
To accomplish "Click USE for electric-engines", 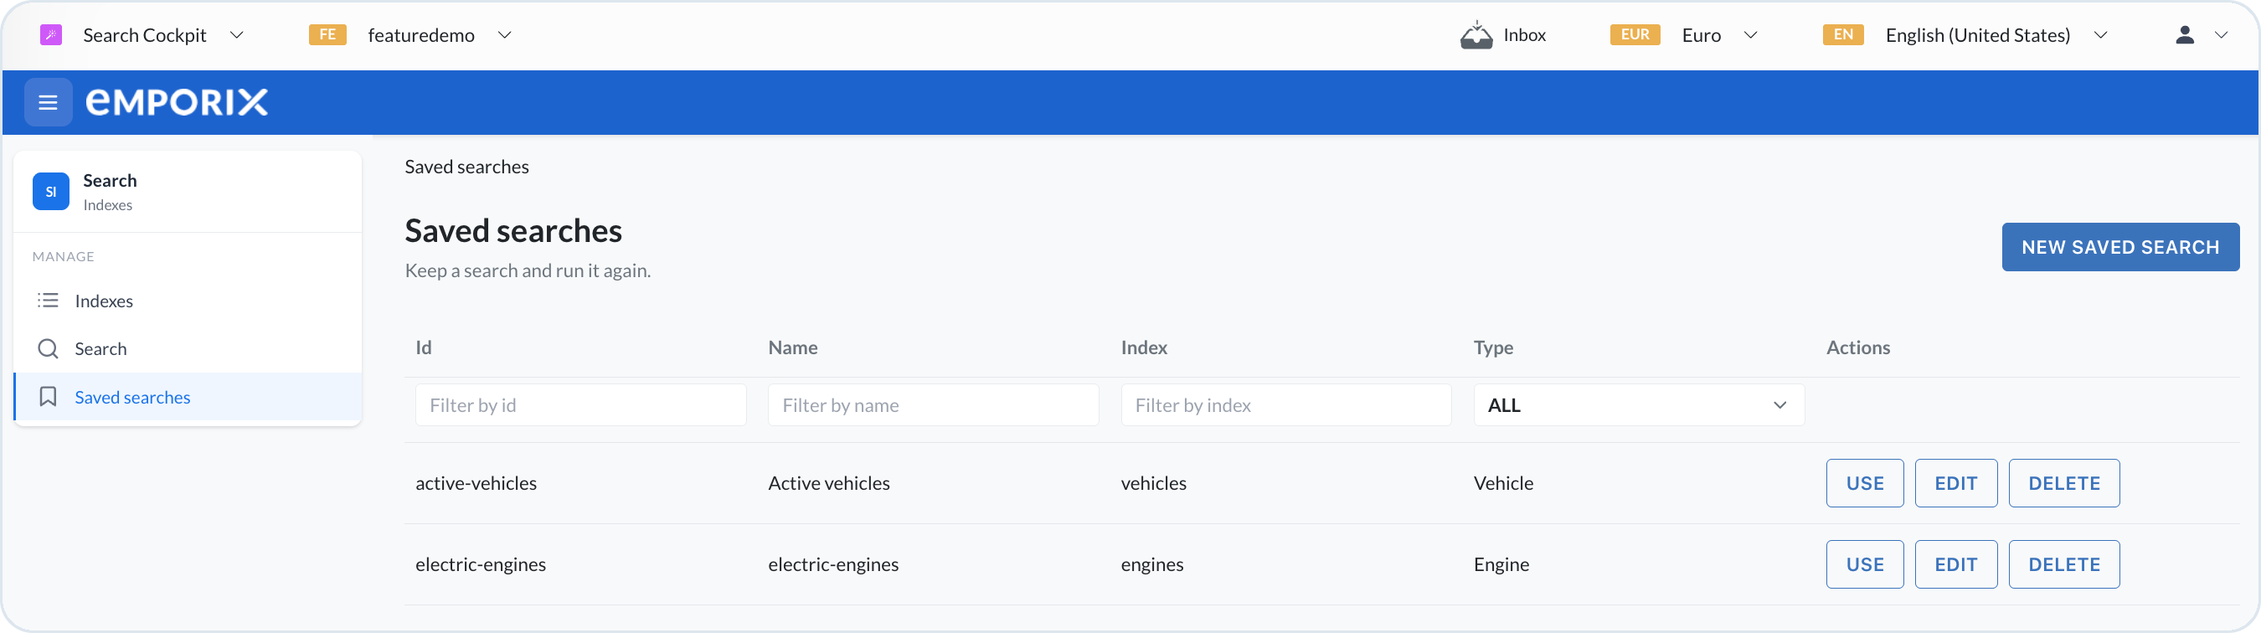I will pyautogui.click(x=1865, y=564).
